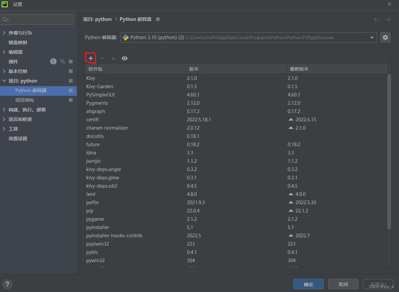399x292 pixels.
Task: Select the docutils package row
Action: pyautogui.click(x=236, y=136)
